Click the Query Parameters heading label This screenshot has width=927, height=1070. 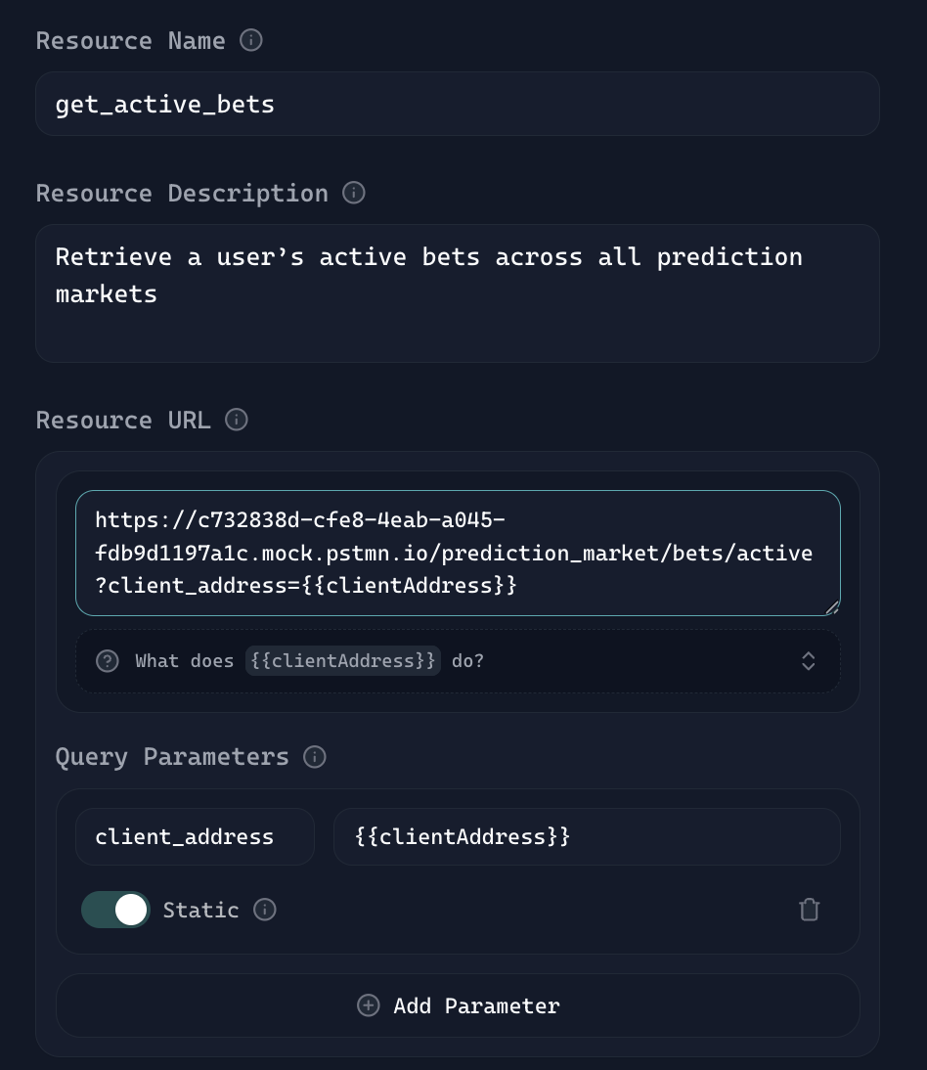pyautogui.click(x=172, y=757)
